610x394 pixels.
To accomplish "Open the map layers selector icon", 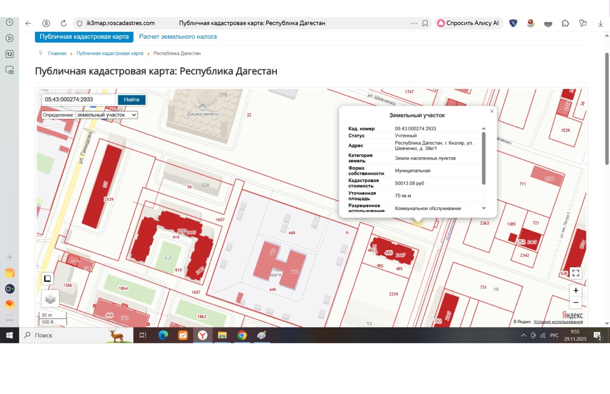I will pos(50,299).
